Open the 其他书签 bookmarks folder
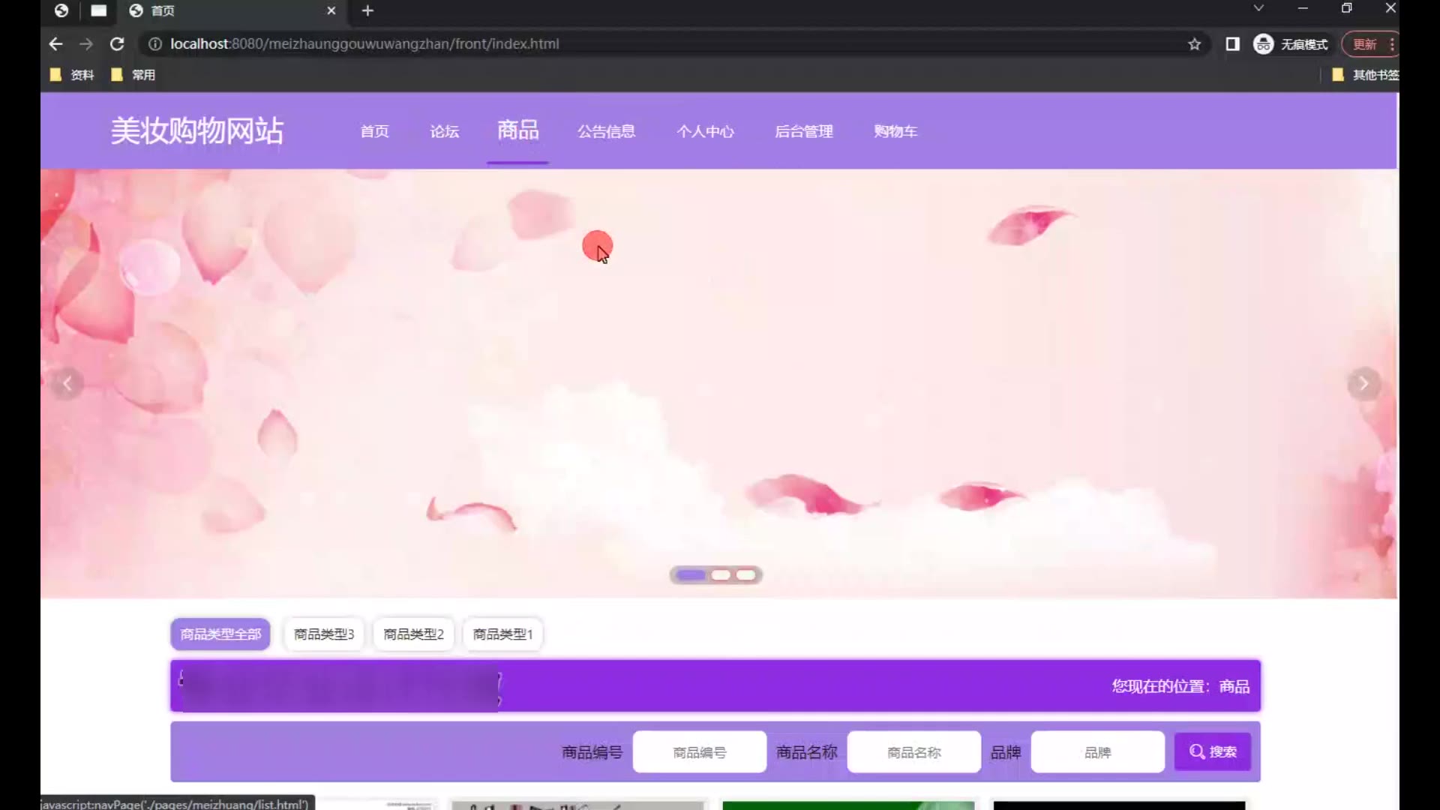 [x=1366, y=75]
